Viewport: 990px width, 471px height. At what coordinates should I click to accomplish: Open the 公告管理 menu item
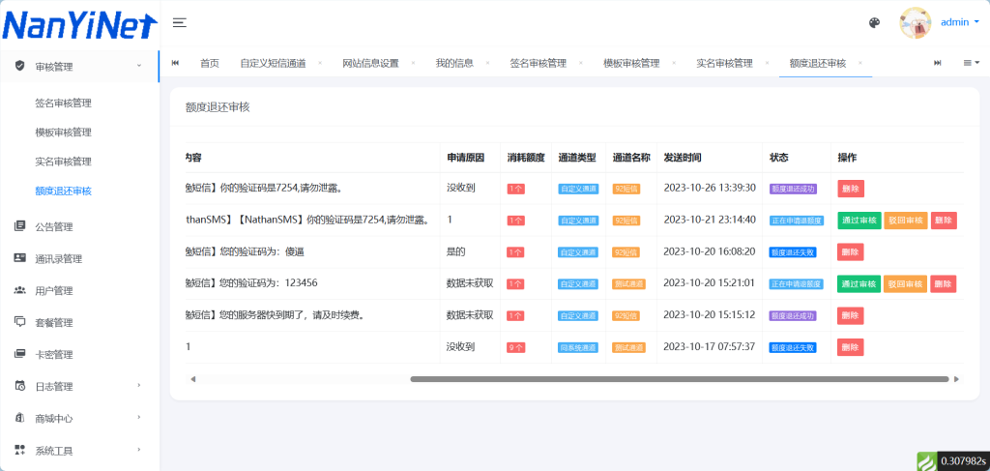[x=54, y=226]
